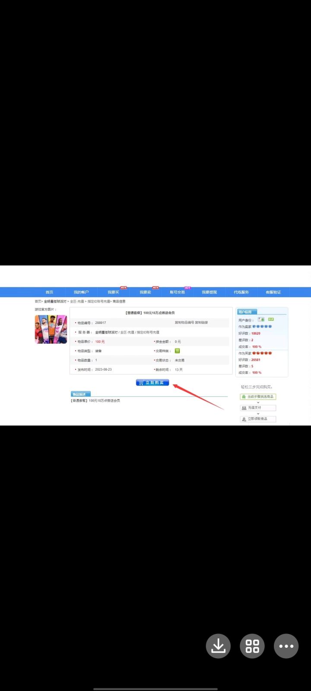Select the 物品描述 section tab
Image resolution: width=311 pixels, height=691 pixels.
(80, 394)
